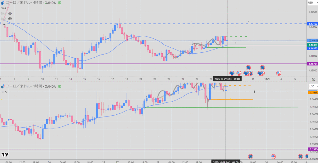Open chart settings gear on time axis
This screenshot has width=318, height=163.
pyautogui.click(x=313, y=79)
